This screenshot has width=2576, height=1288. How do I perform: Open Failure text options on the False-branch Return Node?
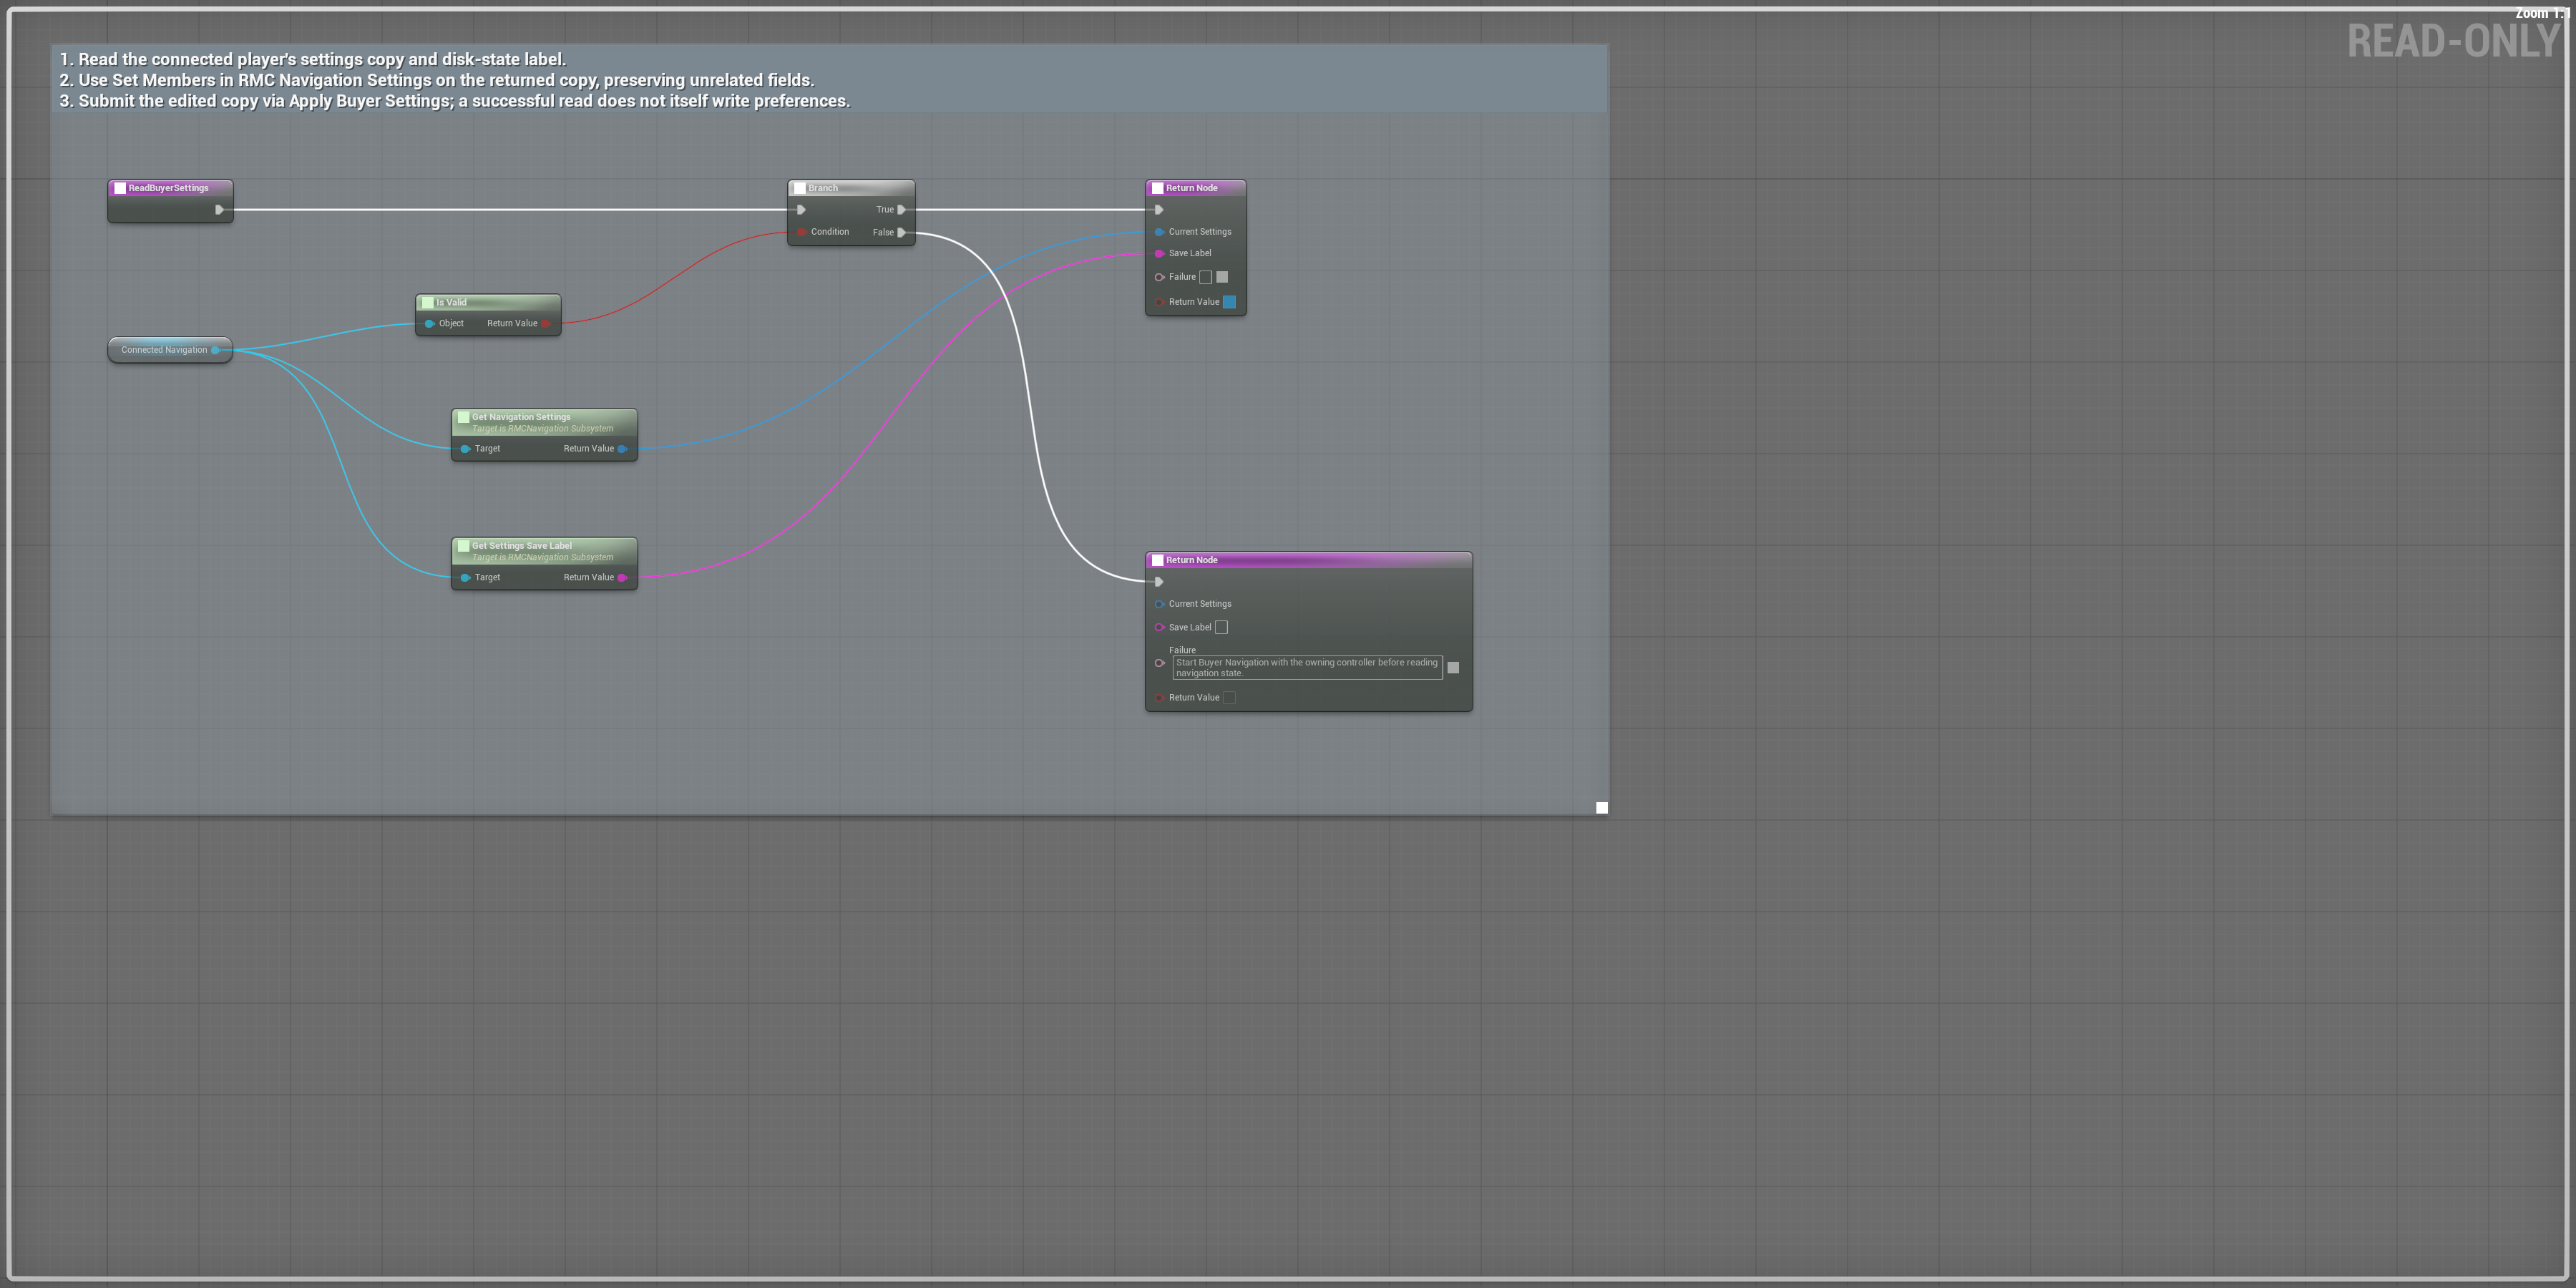click(x=1454, y=668)
